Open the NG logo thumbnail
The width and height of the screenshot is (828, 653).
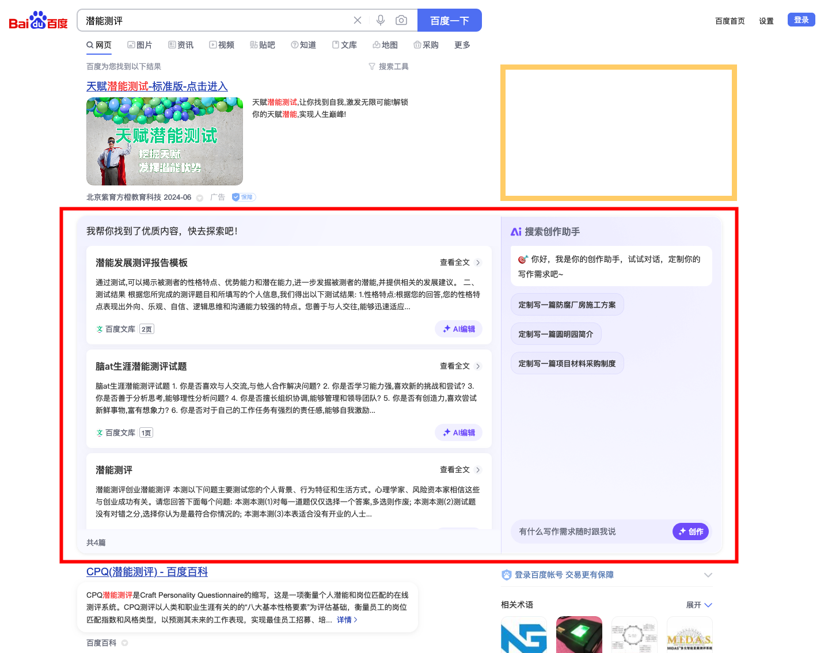(x=524, y=635)
